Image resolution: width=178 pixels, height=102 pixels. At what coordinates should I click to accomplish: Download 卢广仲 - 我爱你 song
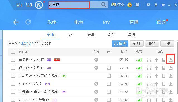pos(170,68)
